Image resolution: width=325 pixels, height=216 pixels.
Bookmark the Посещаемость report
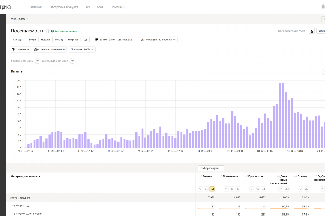[48, 31]
